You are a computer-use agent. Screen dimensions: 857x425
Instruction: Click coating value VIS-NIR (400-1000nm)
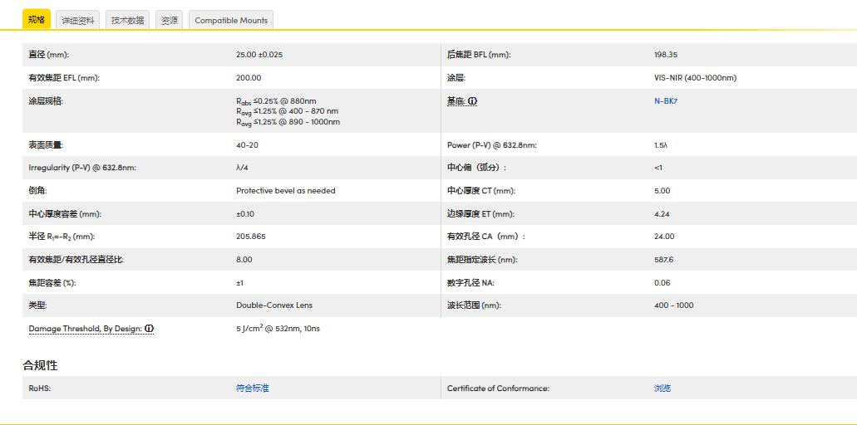click(x=695, y=77)
